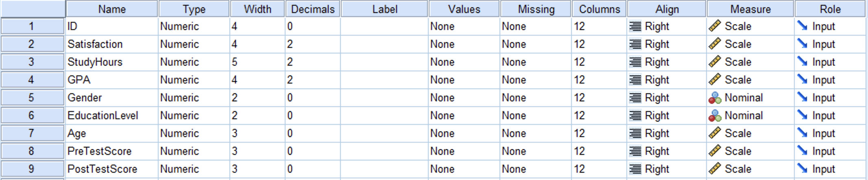Image resolution: width=868 pixels, height=180 pixels.
Task: Open the Align cell for Age
Action: [x=667, y=133]
